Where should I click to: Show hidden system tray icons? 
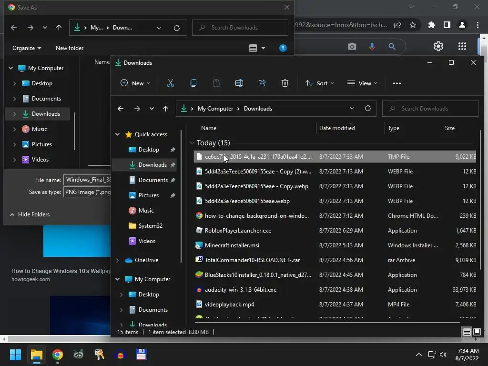click(x=419, y=355)
